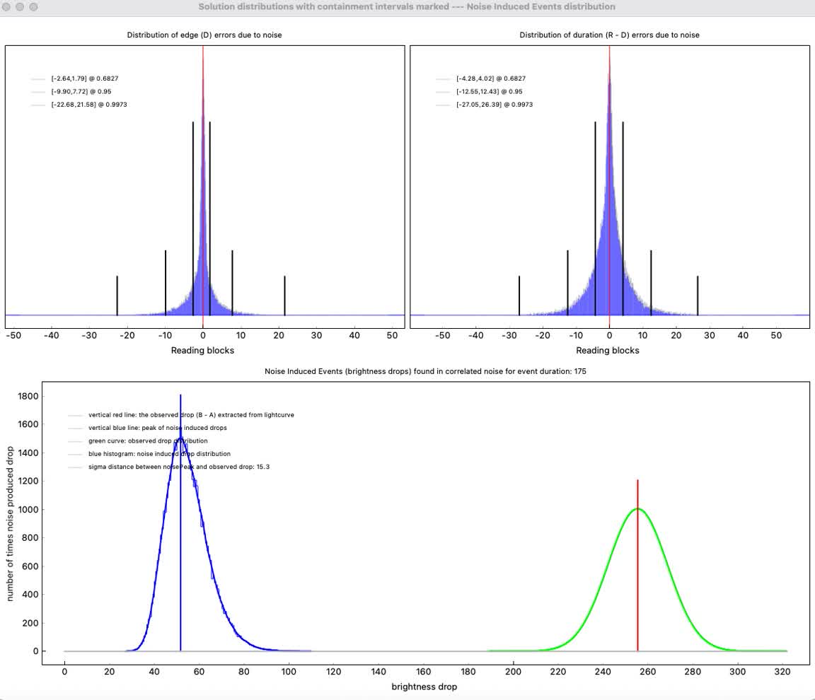
Task: Click the 'Distribution of edge (D) errors' plot title
Action: pyautogui.click(x=204, y=35)
